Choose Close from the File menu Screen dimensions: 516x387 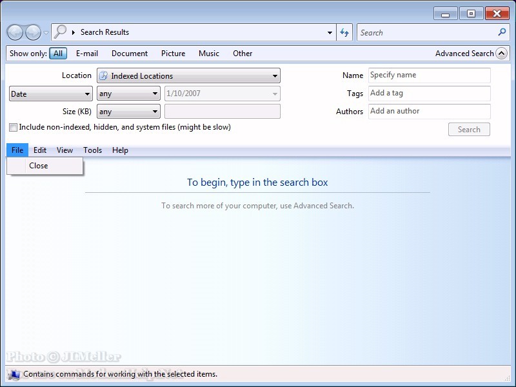coord(39,166)
